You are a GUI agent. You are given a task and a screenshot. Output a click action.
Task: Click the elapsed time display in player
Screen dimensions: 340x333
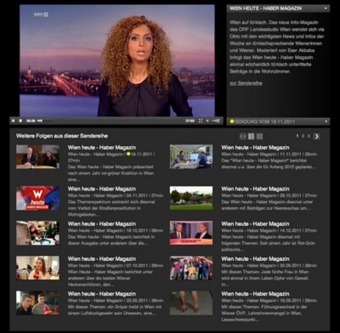click(x=30, y=121)
